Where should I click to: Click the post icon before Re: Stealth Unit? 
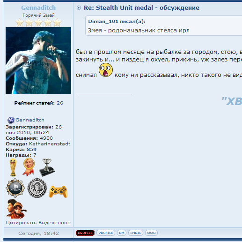[x=79, y=8]
